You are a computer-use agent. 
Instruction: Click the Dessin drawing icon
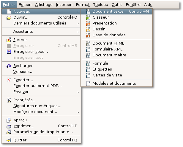88,29
